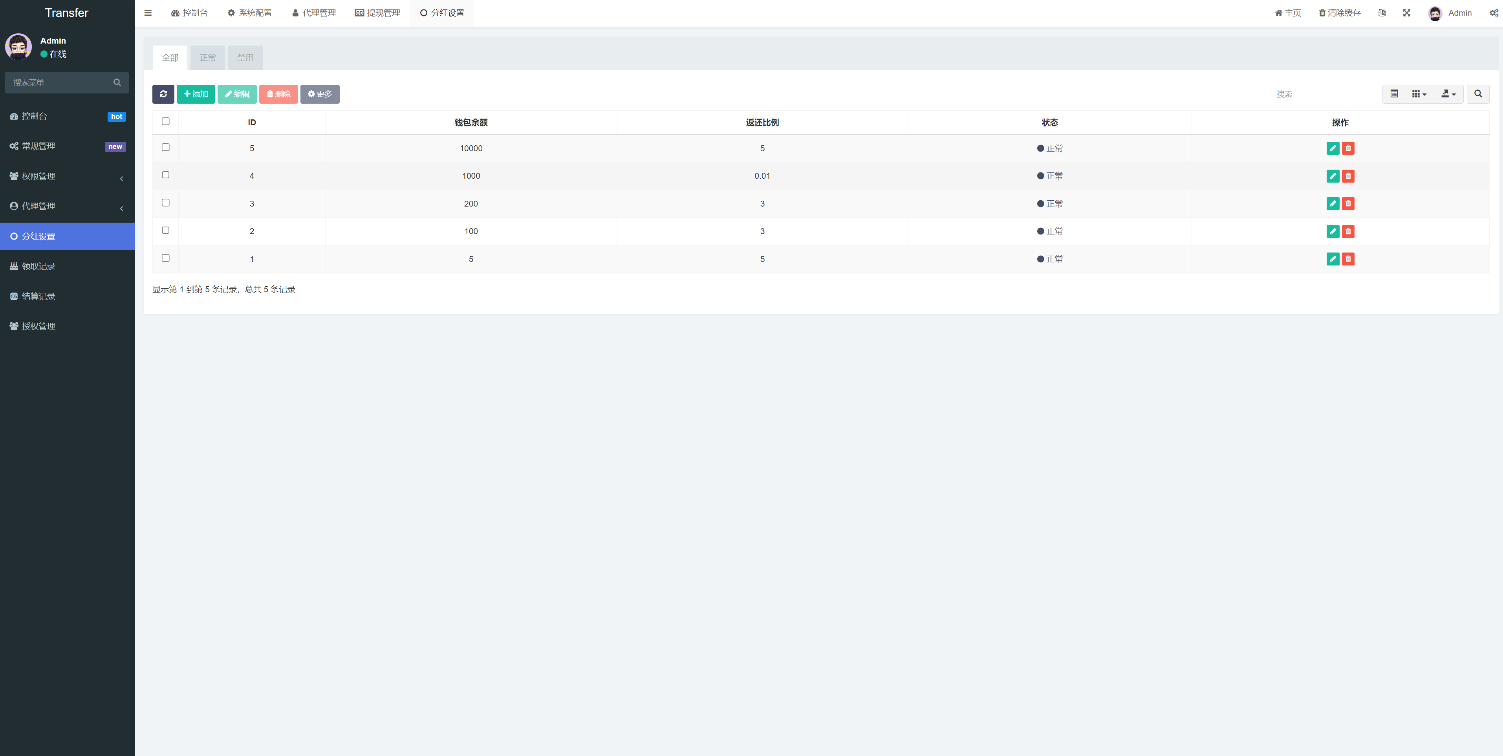Toggle the card view icon in the table toolbar
1503x756 pixels.
click(x=1394, y=94)
